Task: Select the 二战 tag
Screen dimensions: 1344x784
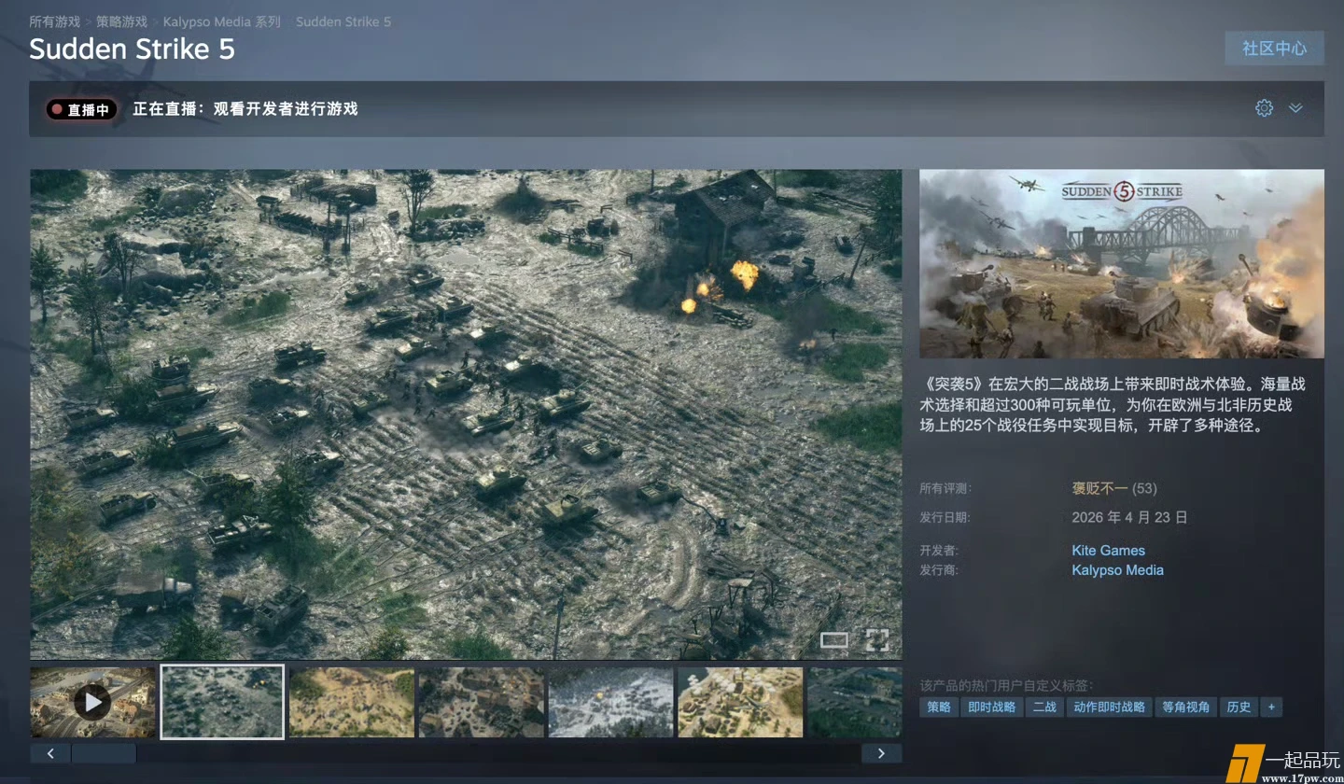Action: (1043, 707)
